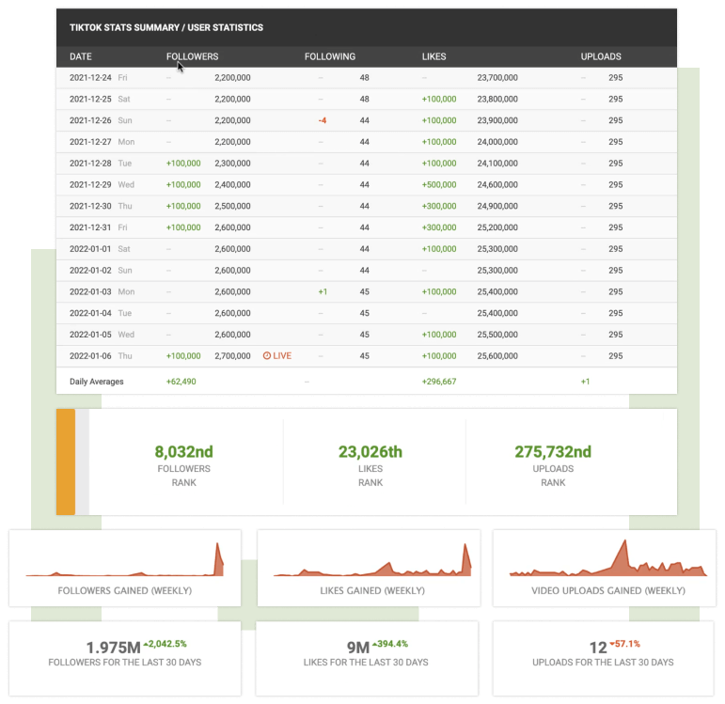Click the 1.975M followers last 30 days card

click(x=125, y=654)
